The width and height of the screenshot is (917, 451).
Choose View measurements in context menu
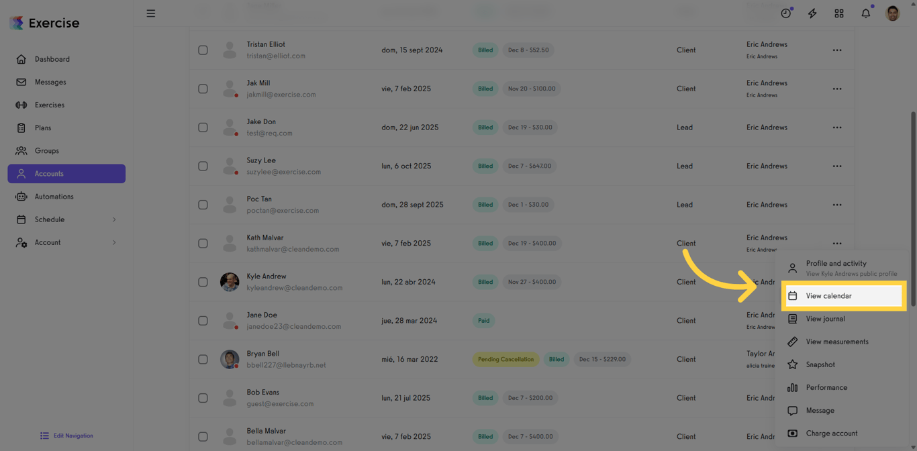coord(836,342)
